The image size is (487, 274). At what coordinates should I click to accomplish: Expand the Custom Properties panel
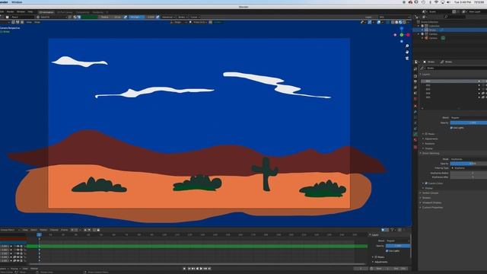(431, 207)
